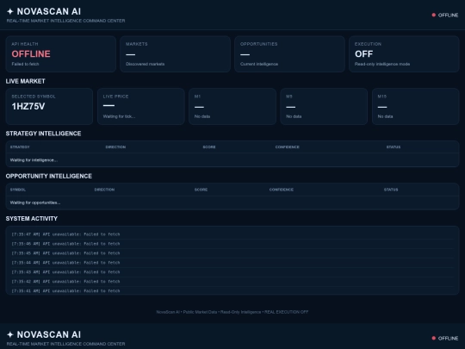Click the Strategy Intelligence heading
The height and width of the screenshot is (349, 465).
click(43, 134)
